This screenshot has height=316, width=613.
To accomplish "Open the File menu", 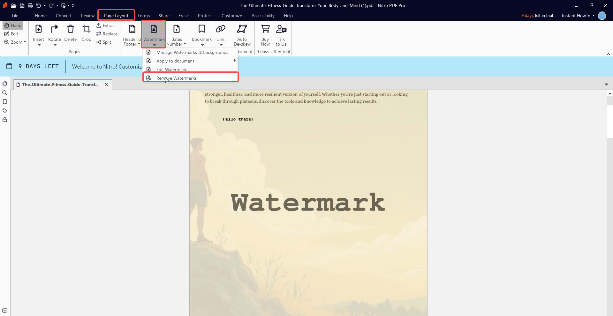I will point(15,16).
